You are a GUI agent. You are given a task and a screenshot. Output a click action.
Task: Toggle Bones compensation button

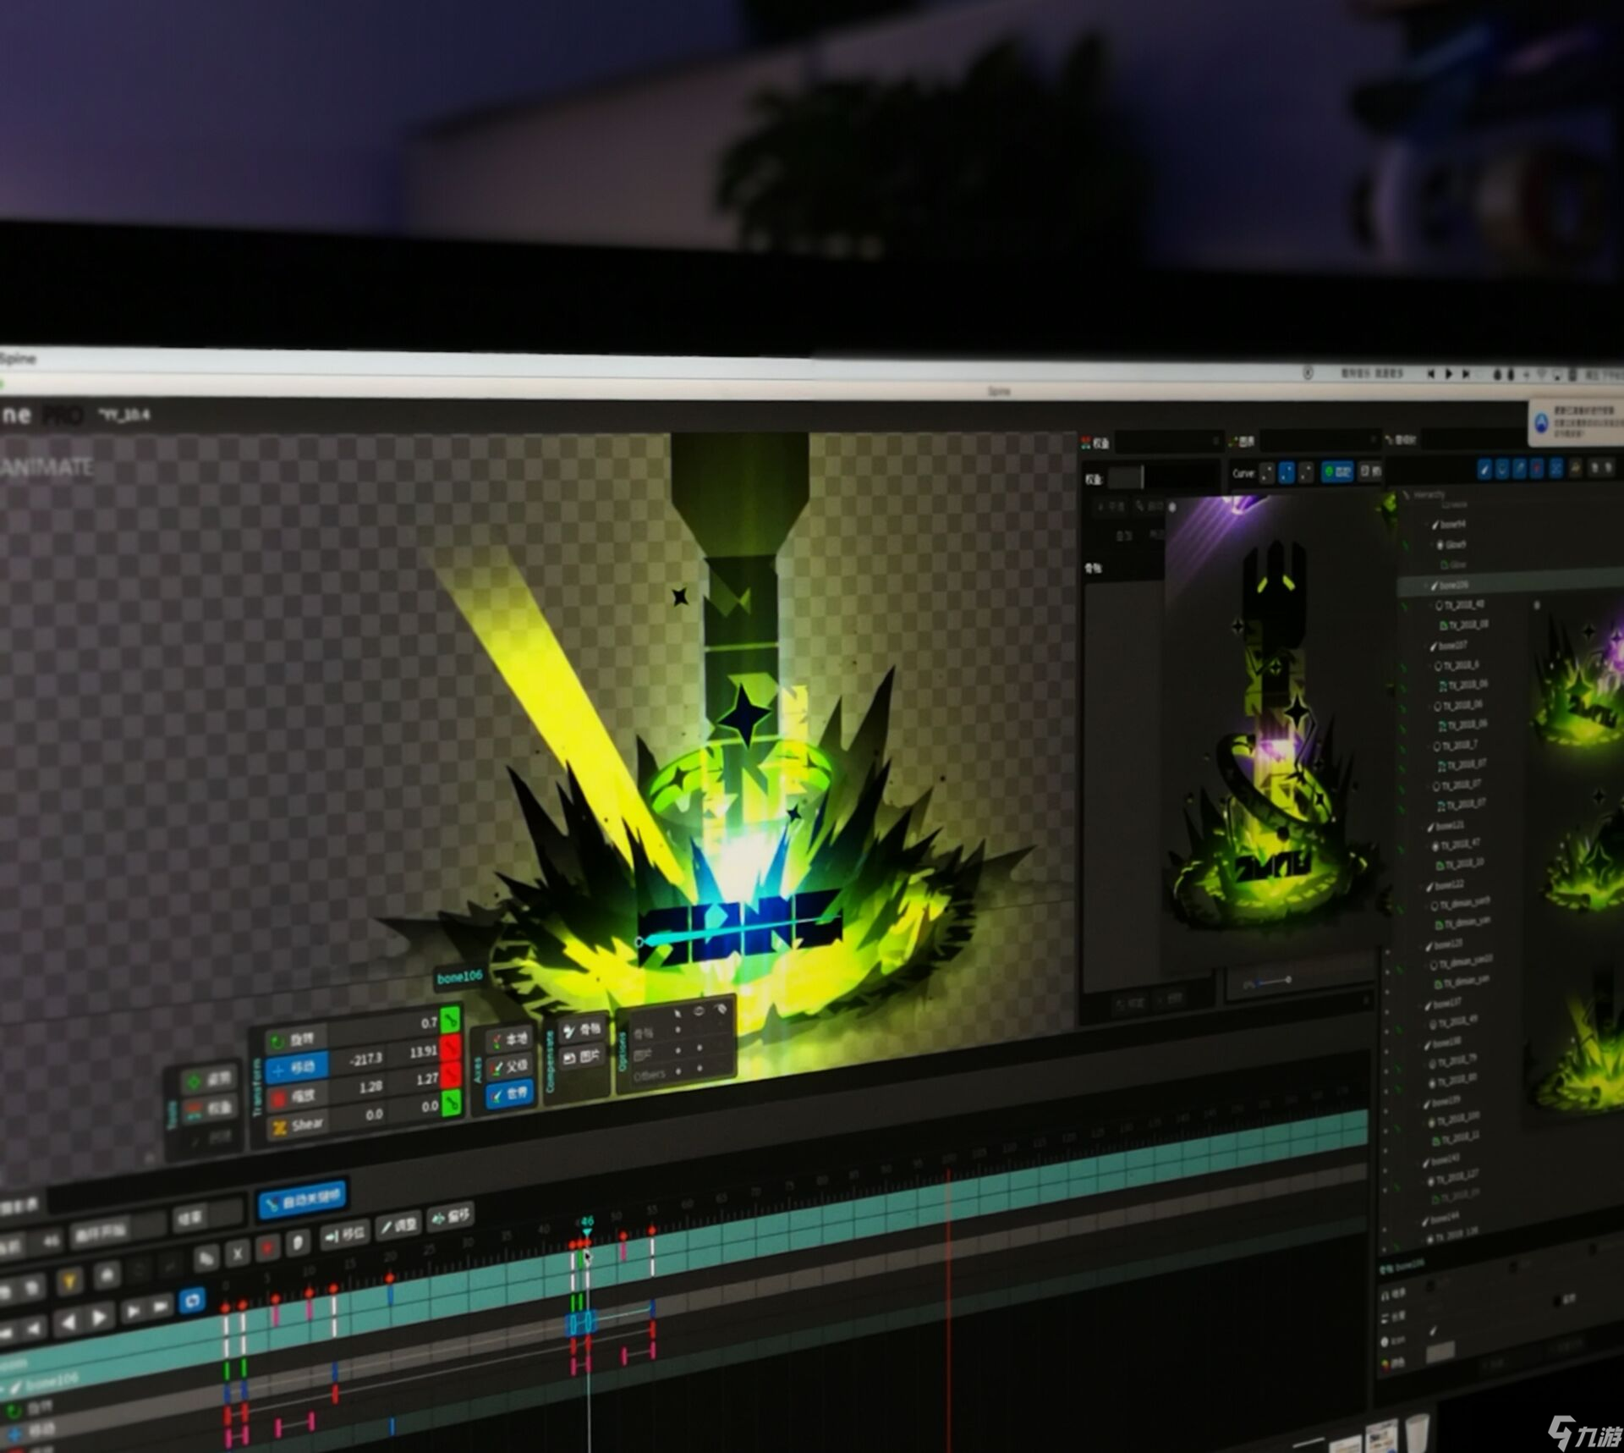click(x=582, y=1030)
